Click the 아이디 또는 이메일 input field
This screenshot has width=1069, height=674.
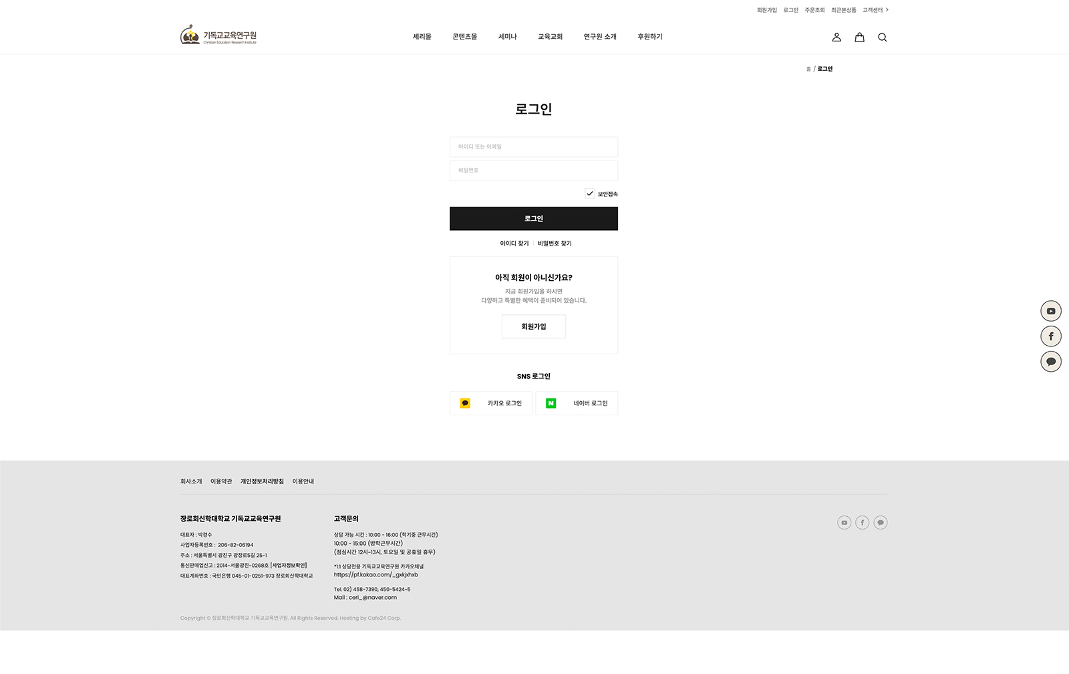534,147
